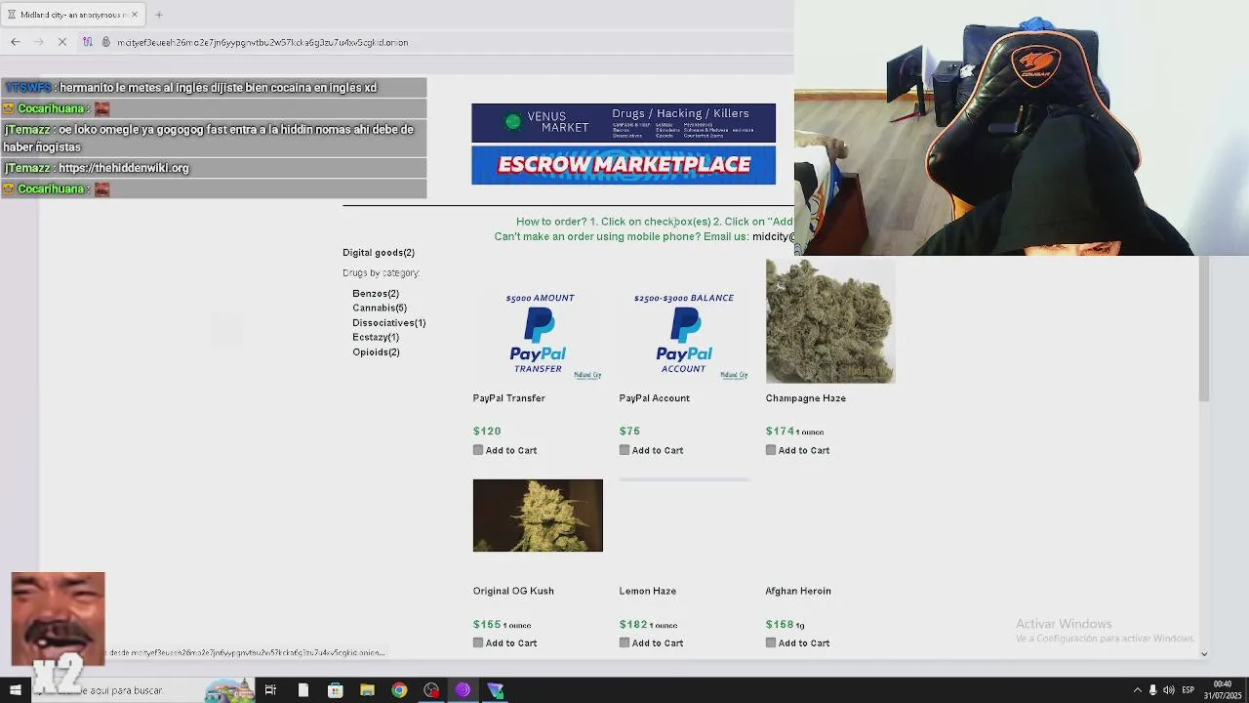1249x703 pixels.
Task: Click the Escrow Marketplace banner
Action: (x=624, y=165)
